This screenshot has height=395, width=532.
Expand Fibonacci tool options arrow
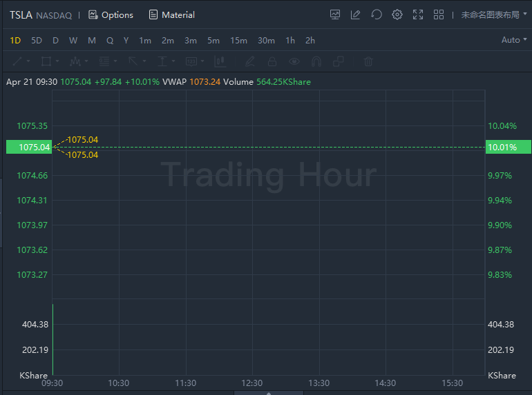[115, 61]
